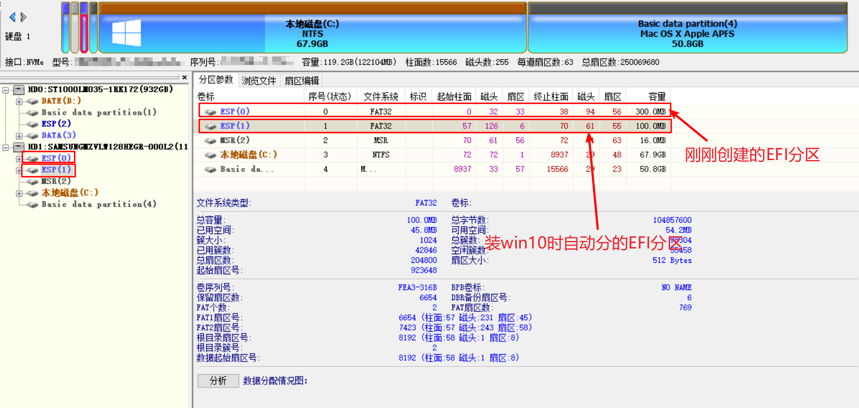
Task: Expand the 本地磁盘(C:) tree node
Action: tap(19, 193)
